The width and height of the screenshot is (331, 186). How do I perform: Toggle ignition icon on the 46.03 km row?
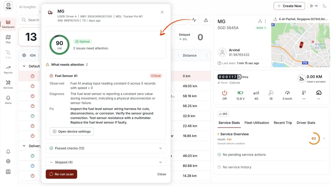[33, 156]
